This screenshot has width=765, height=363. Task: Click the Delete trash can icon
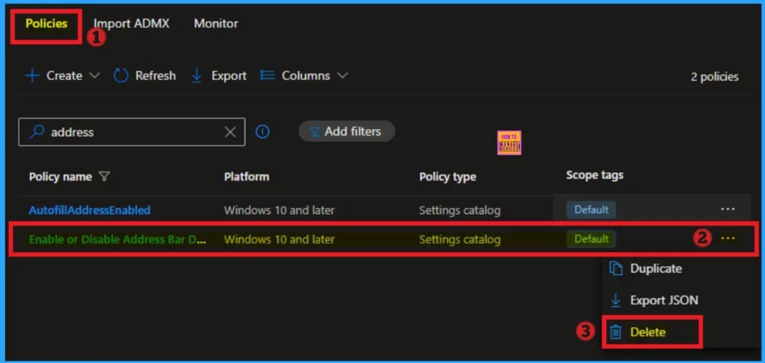click(x=616, y=332)
